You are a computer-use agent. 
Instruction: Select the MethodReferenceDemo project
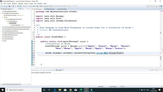click(10, 35)
